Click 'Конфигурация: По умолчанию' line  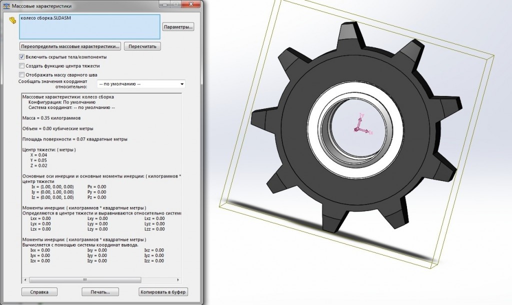(62, 102)
